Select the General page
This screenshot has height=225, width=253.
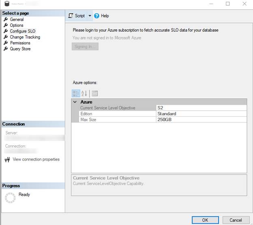[17, 20]
